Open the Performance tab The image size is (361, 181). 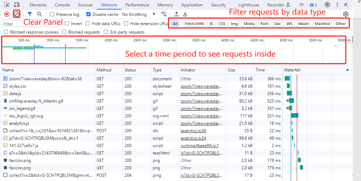click(137, 5)
